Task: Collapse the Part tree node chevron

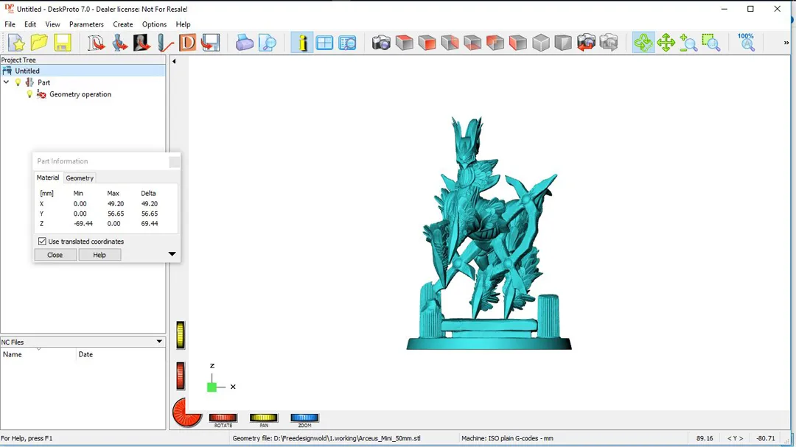Action: (x=7, y=82)
